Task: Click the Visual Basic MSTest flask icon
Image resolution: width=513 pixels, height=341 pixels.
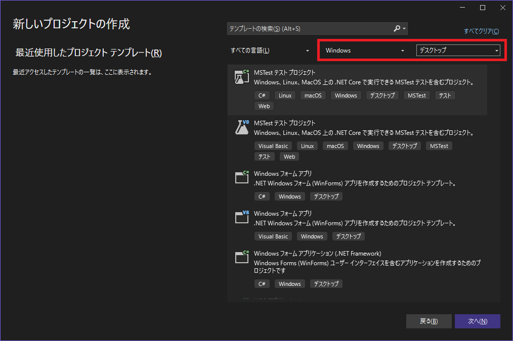Action: (x=242, y=127)
